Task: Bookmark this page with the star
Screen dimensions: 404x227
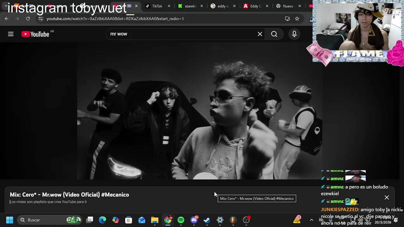Action: click(x=297, y=19)
